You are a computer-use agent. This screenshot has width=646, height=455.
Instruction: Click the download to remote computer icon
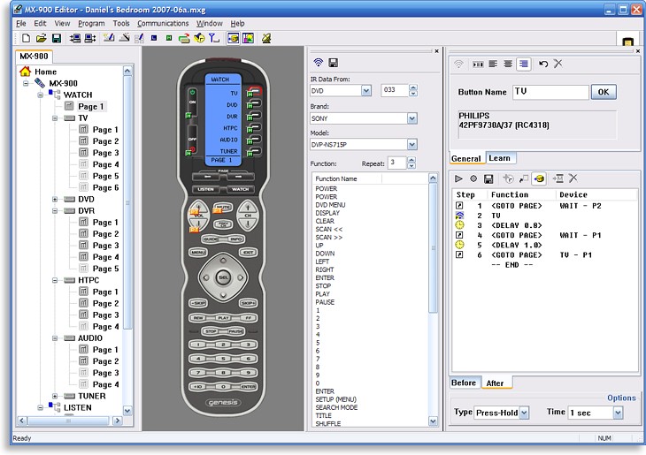point(75,38)
